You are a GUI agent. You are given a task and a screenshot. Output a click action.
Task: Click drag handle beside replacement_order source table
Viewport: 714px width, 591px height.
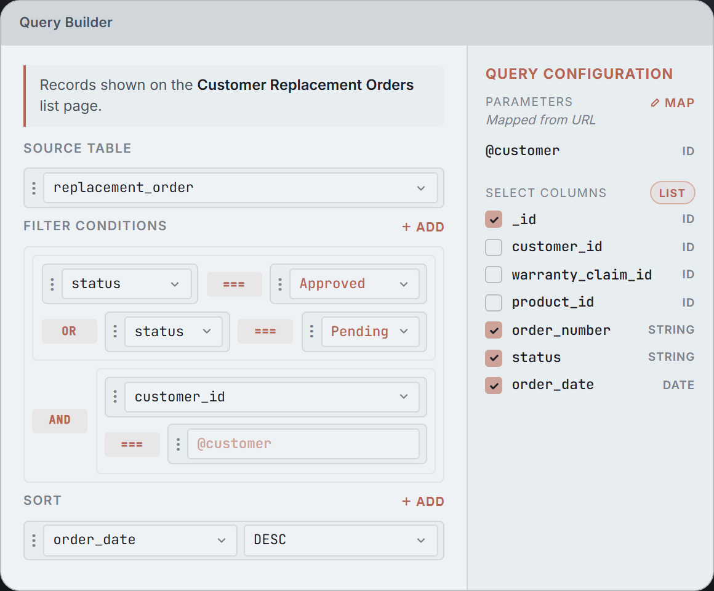[34, 188]
